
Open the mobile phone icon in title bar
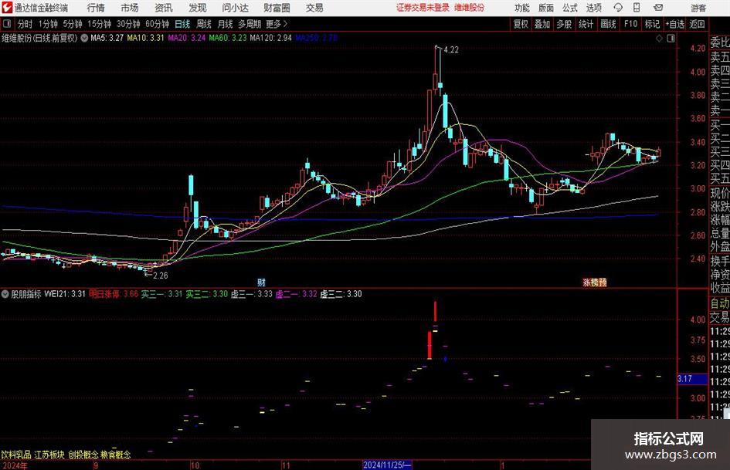[637, 8]
